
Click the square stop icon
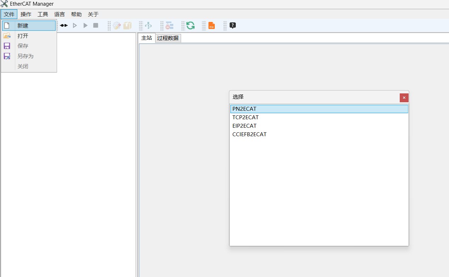(96, 25)
